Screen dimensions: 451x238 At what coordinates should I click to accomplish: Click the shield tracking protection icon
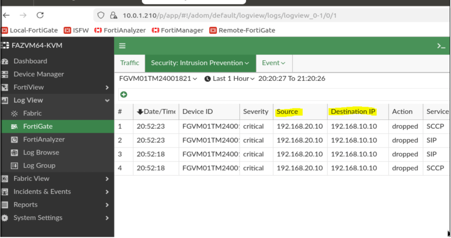click(101, 15)
